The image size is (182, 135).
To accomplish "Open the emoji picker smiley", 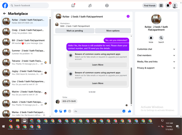I will [124, 111].
